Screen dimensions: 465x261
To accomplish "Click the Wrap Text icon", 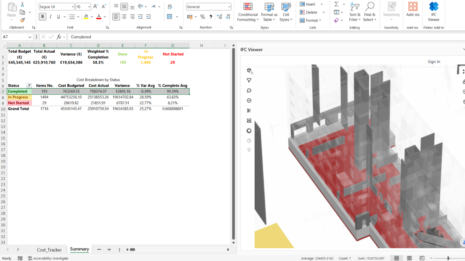I will [x=170, y=6].
